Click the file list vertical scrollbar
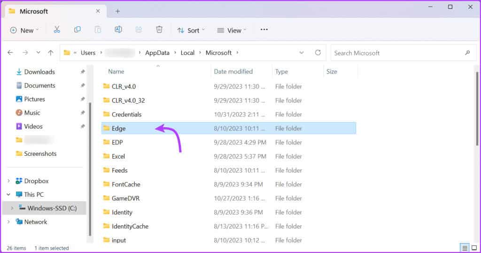 coord(477,109)
